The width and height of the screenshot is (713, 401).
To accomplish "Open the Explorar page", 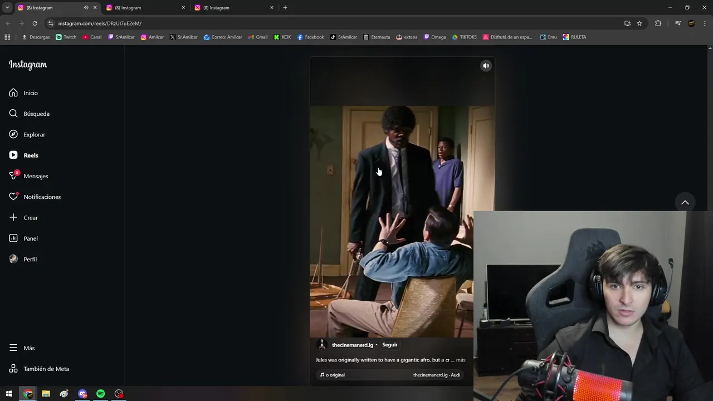I will tap(27, 134).
